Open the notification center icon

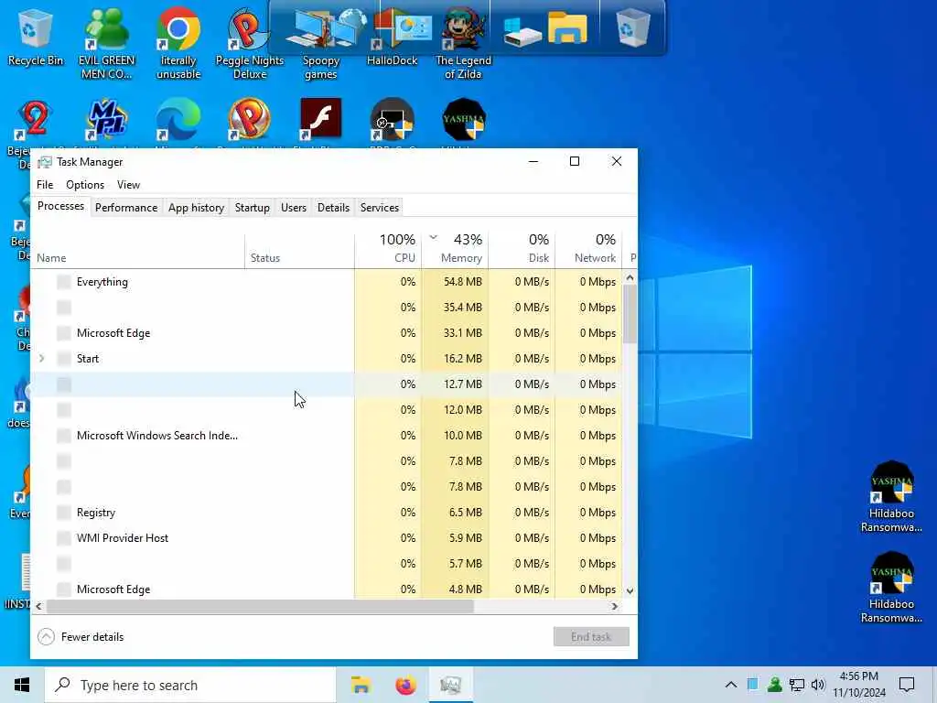[907, 685]
